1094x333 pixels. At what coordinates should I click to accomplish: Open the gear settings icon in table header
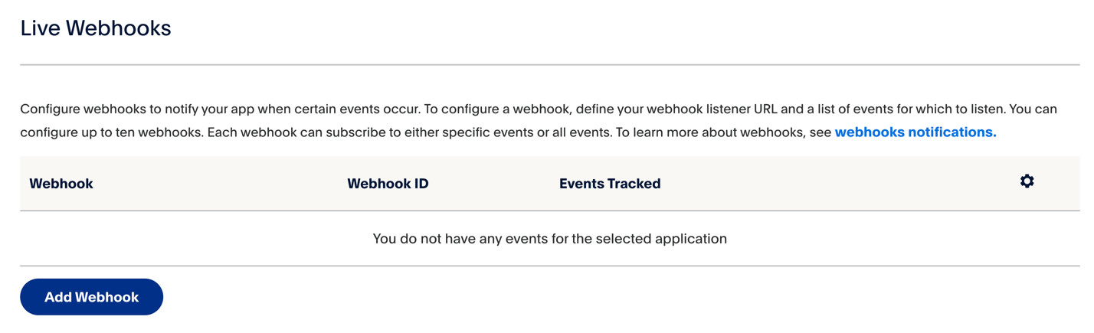[x=1027, y=181]
